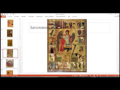Click the Redo icon in quick access toolbar

pos(11,14)
